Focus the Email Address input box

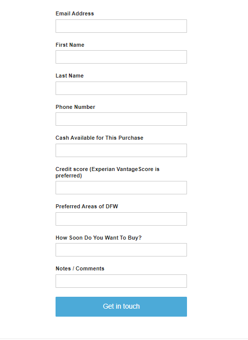121,26
